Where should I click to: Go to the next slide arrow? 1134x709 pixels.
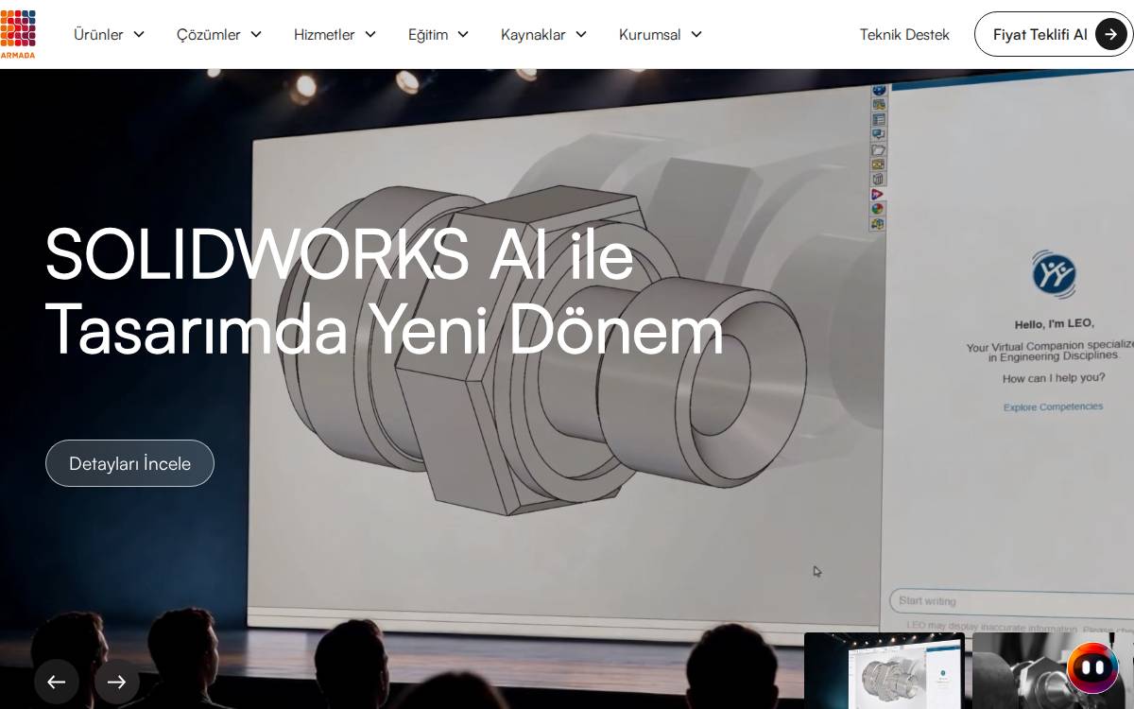click(x=117, y=682)
